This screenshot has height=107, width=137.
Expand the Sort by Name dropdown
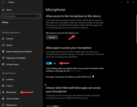pos(54,106)
